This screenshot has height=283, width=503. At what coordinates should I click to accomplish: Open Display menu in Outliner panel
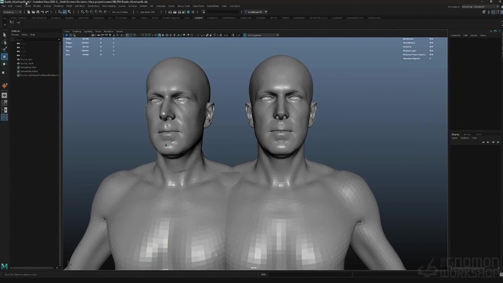pyautogui.click(x=14, y=34)
